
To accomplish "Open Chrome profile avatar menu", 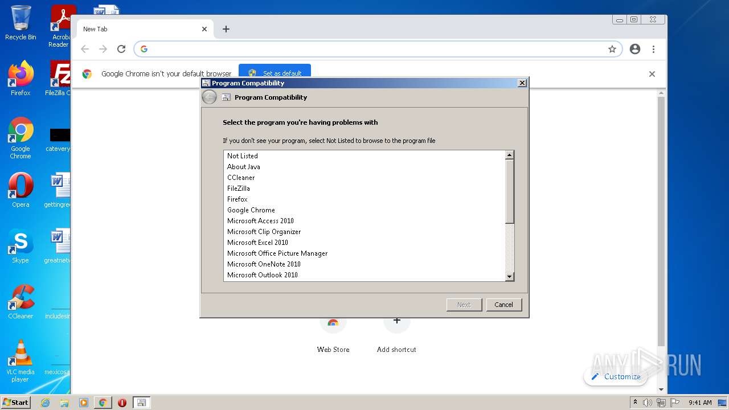I will click(x=635, y=49).
